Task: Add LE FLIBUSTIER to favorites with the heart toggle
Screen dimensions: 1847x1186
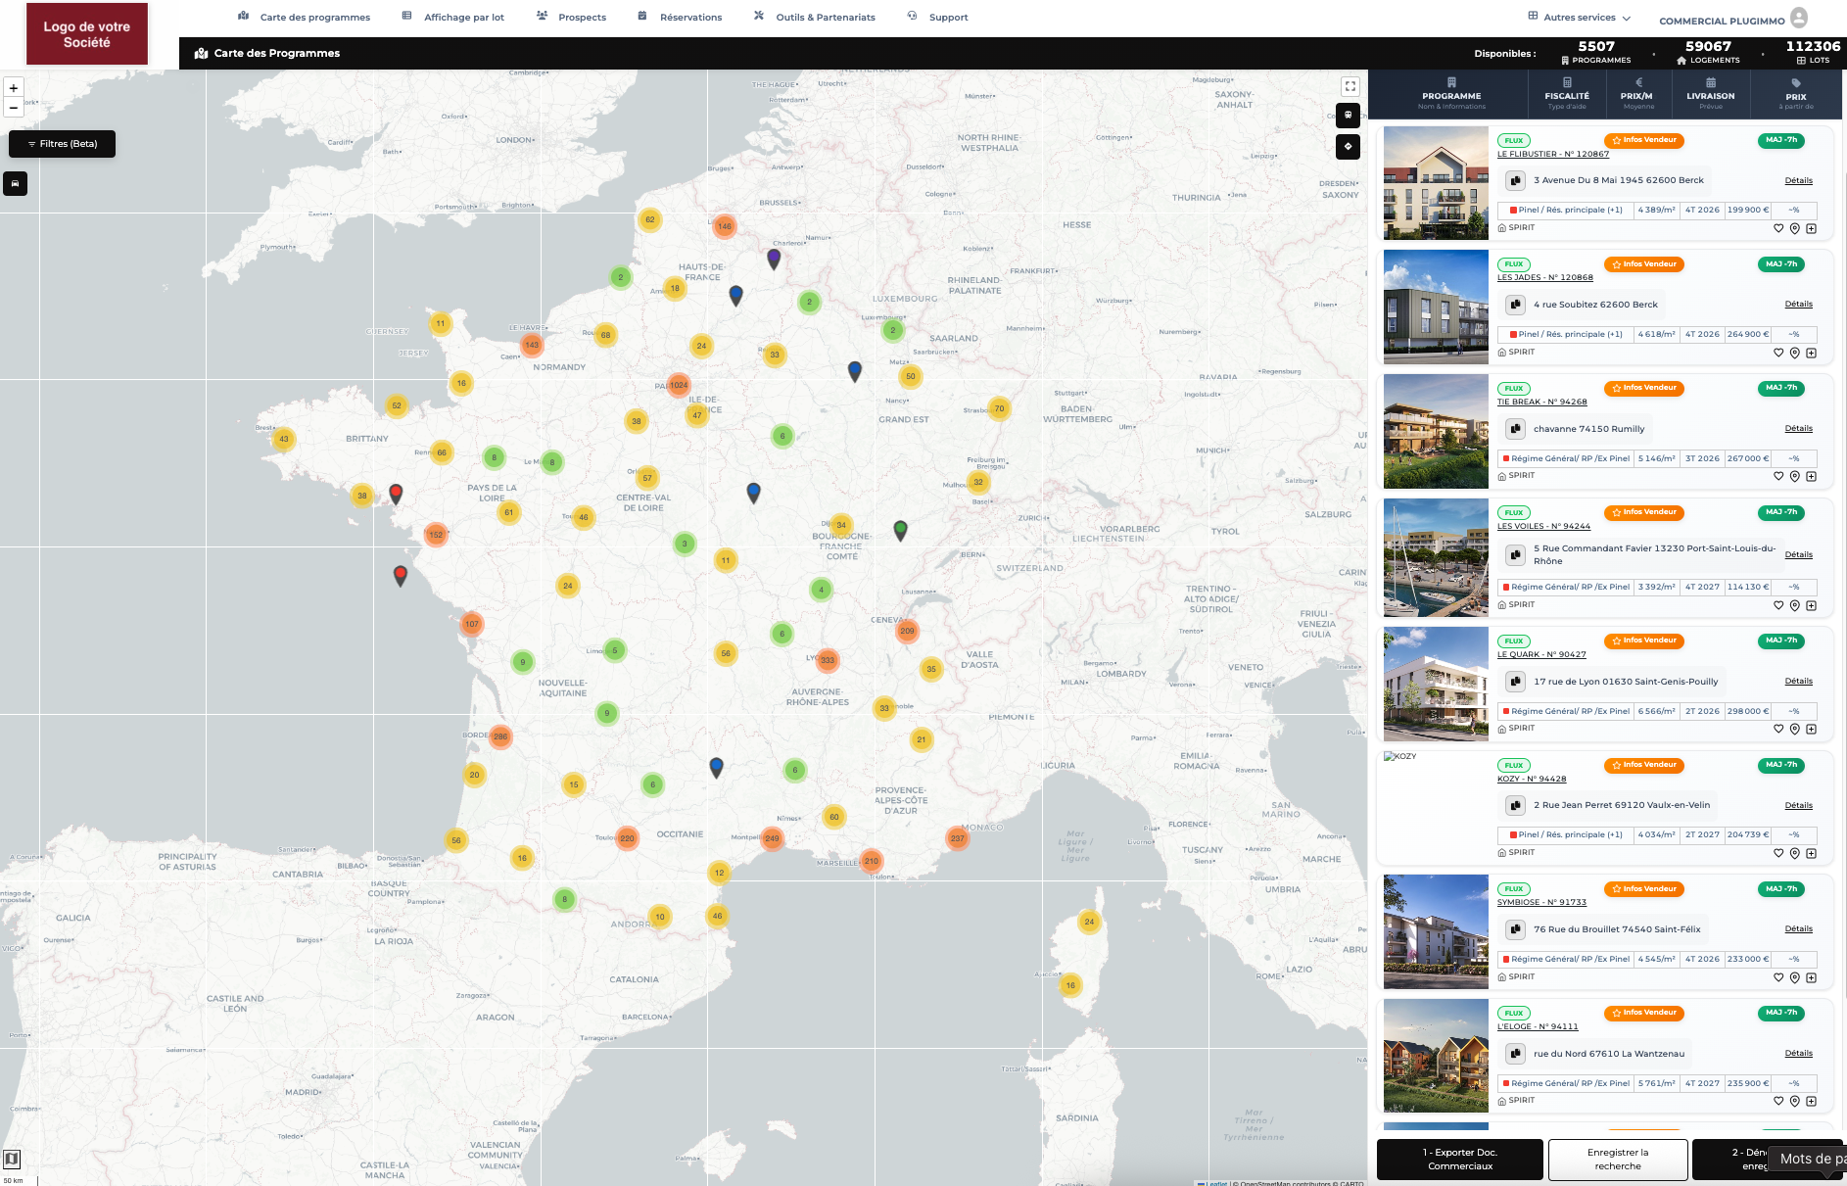Action: tap(1777, 227)
